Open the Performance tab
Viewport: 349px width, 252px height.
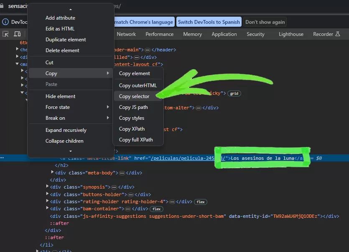[159, 34]
